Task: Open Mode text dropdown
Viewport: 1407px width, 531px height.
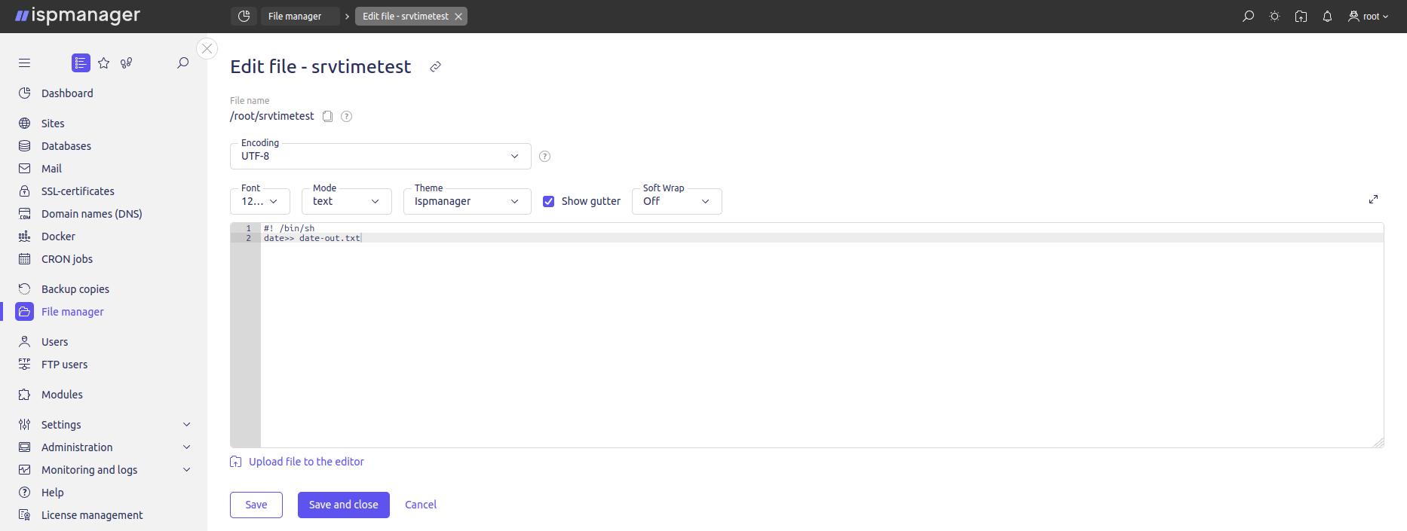Action: pyautogui.click(x=347, y=201)
